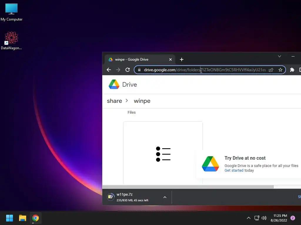
Task: Open volume control in tray
Action: click(x=264, y=218)
